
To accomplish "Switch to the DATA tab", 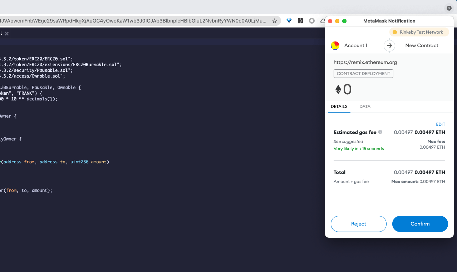I will pos(365,107).
